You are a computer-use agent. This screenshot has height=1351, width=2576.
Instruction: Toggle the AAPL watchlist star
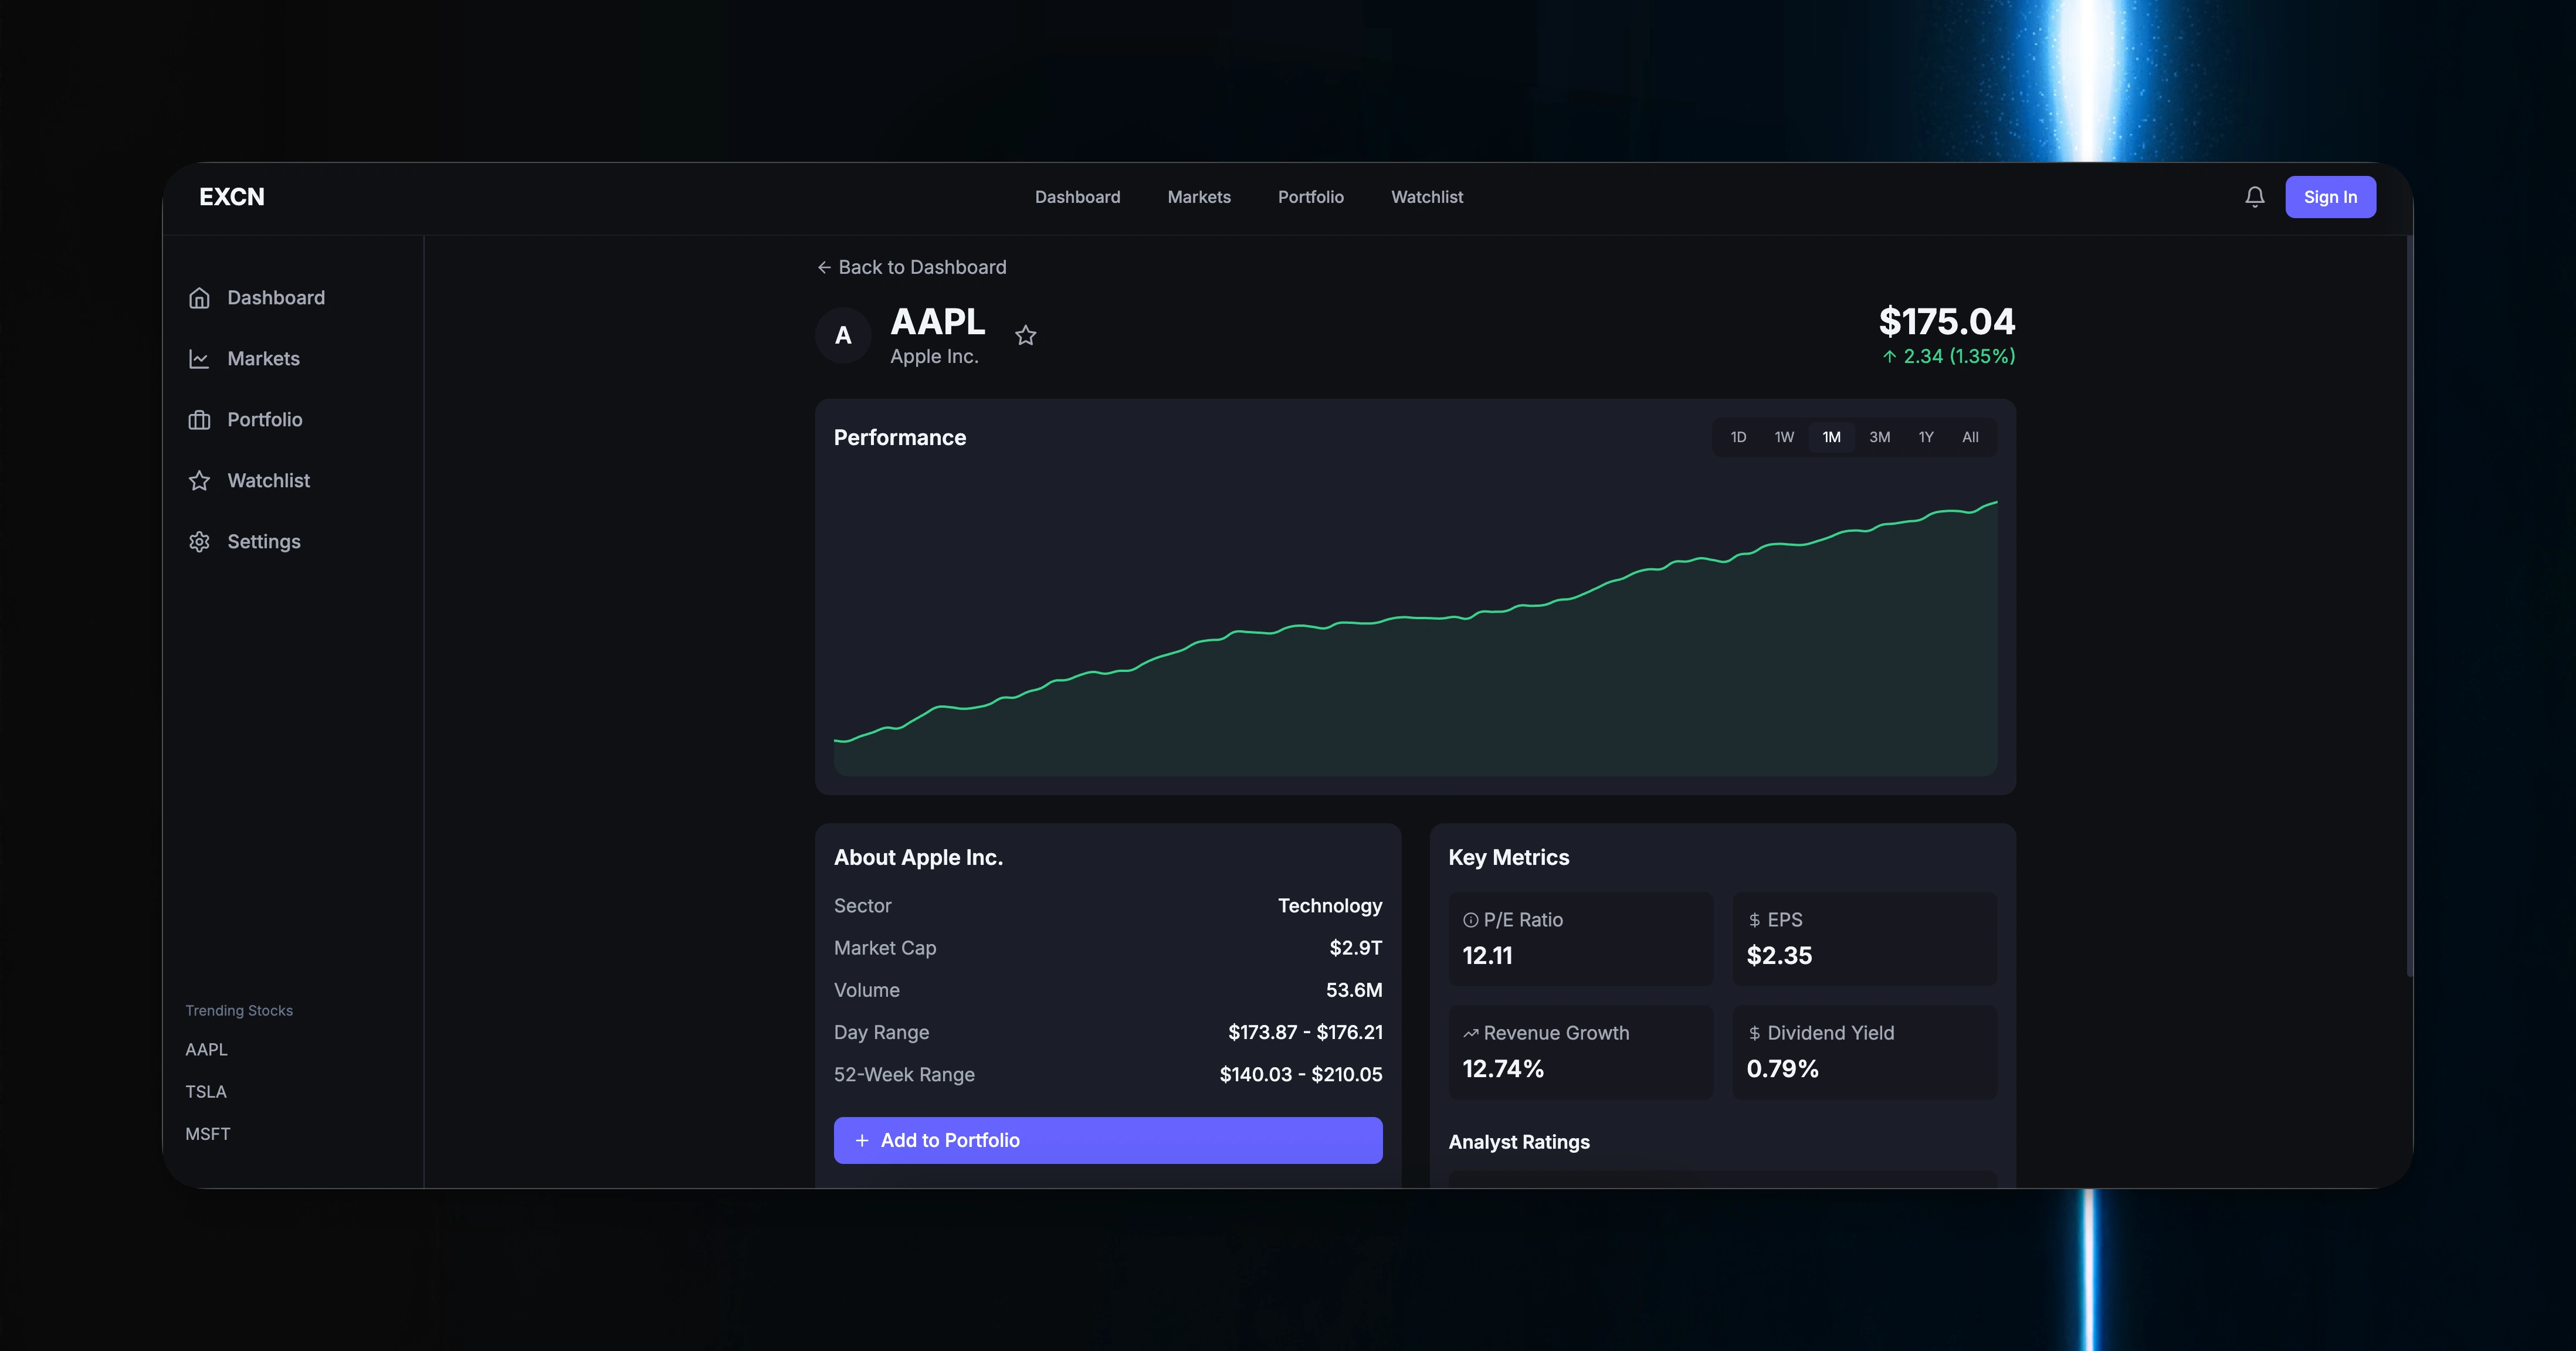pyautogui.click(x=1026, y=336)
